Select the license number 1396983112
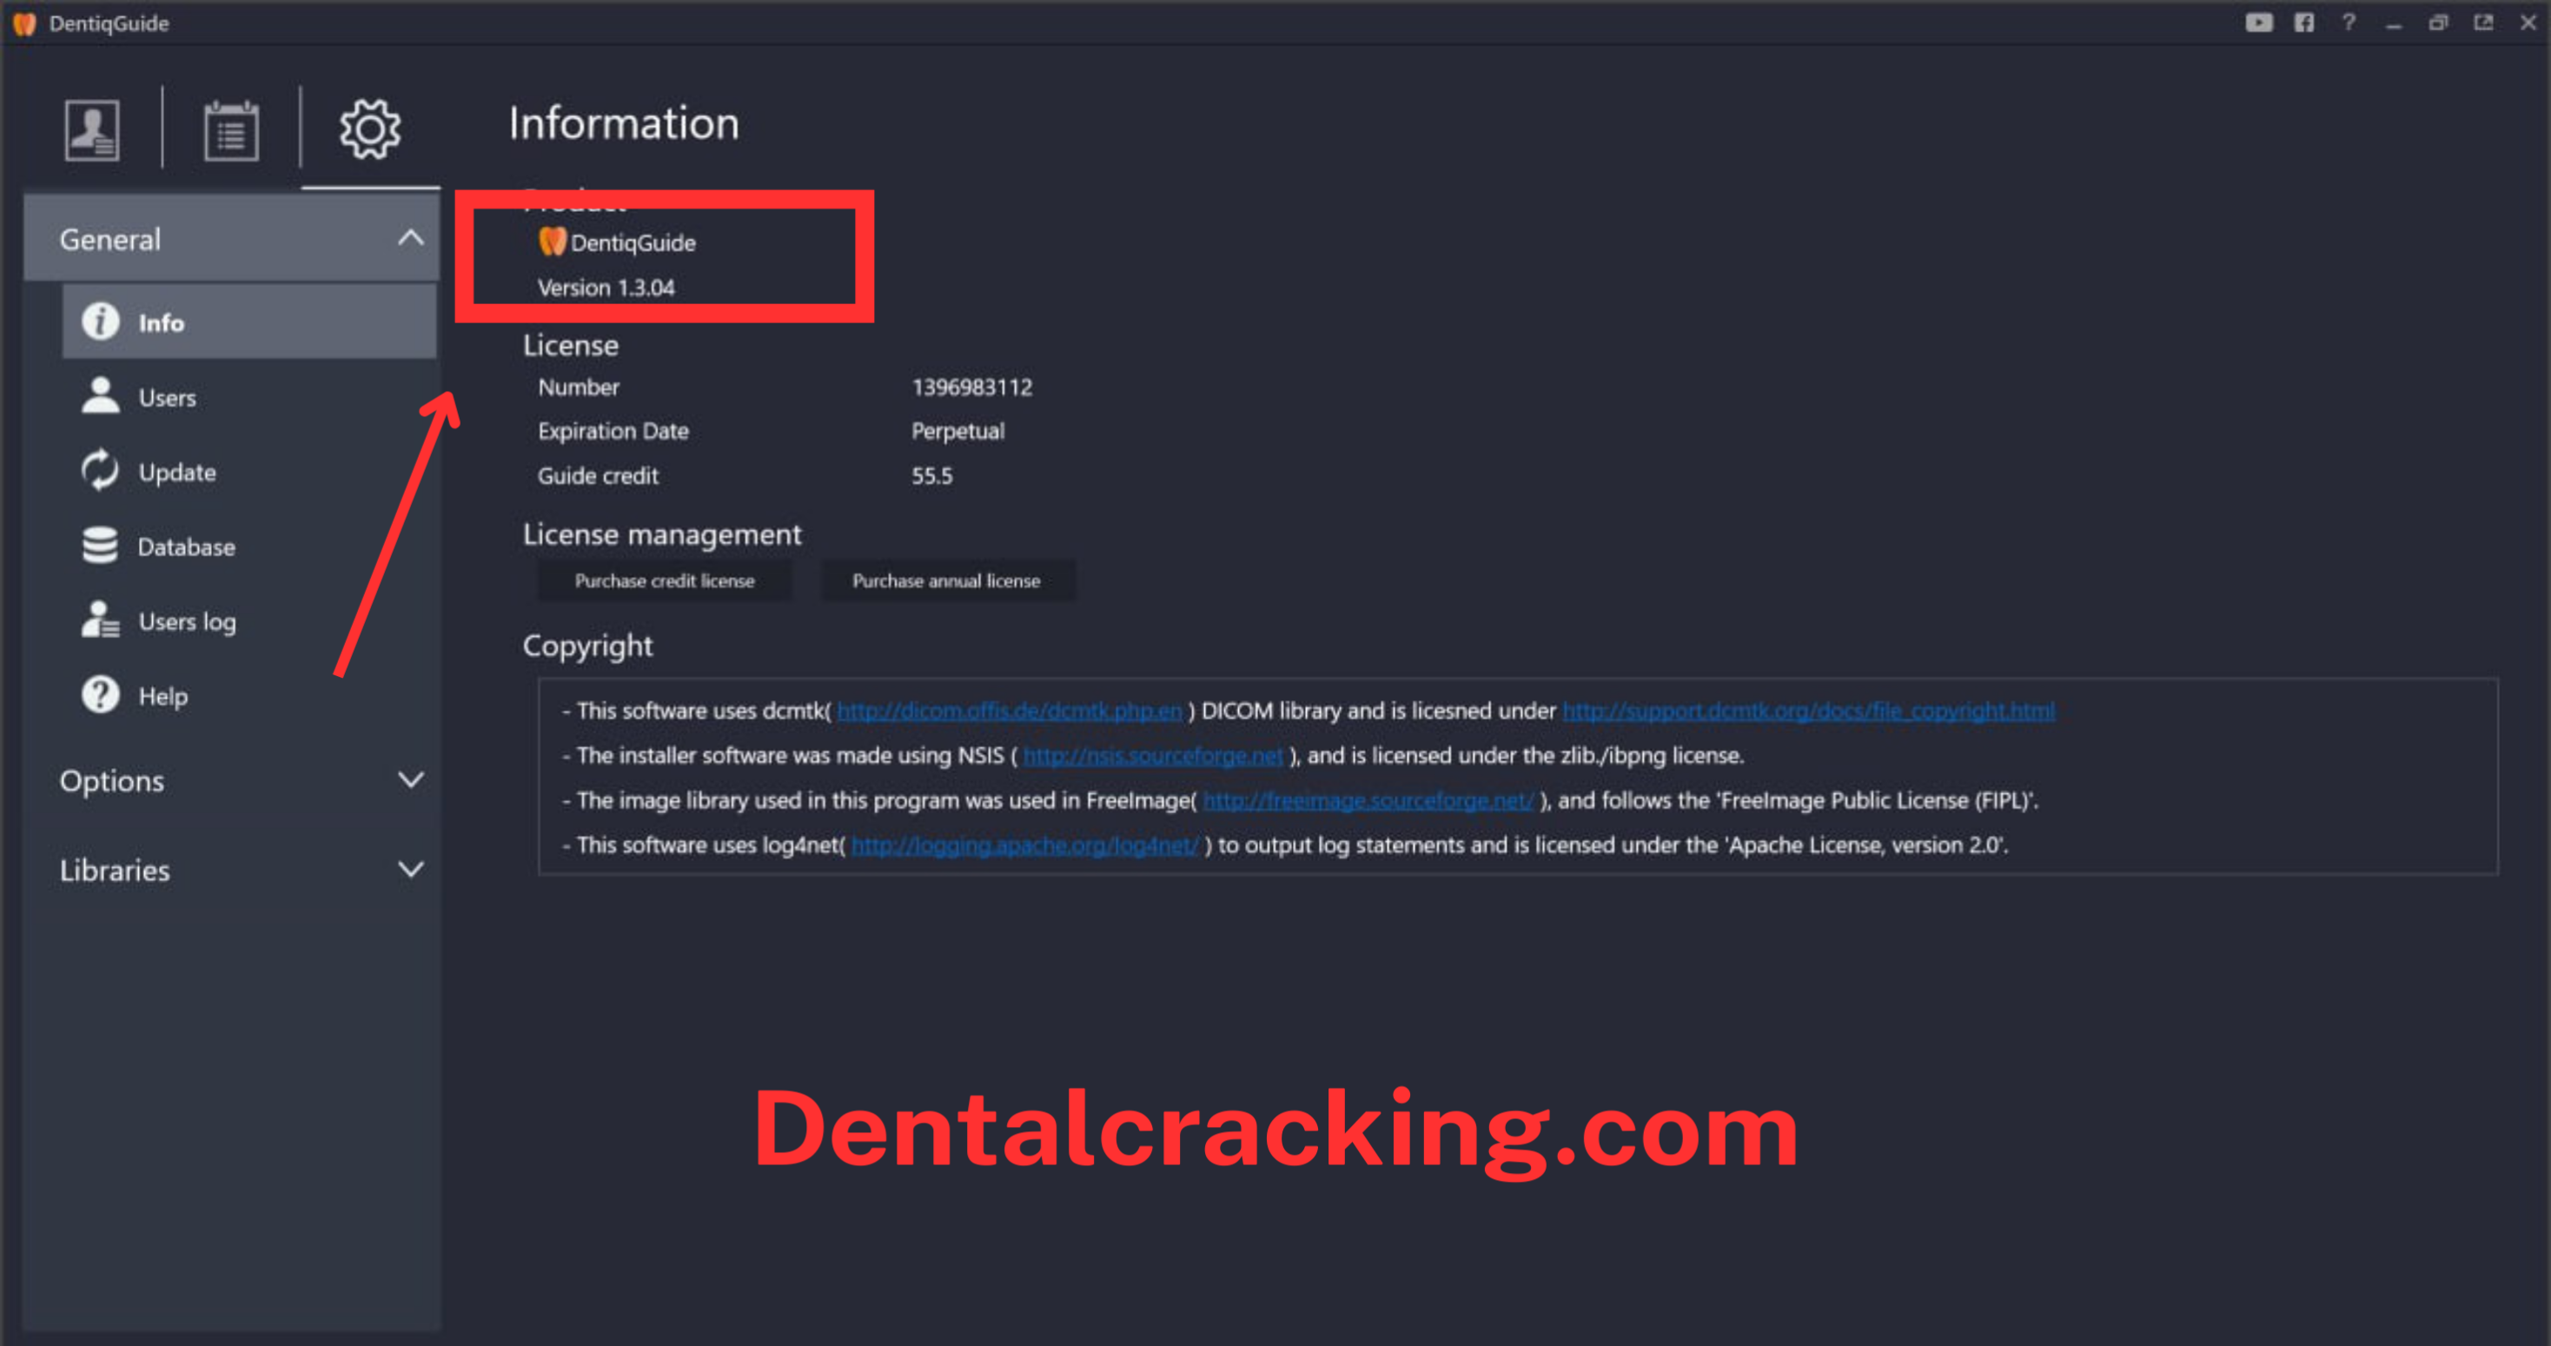Image resolution: width=2551 pixels, height=1346 pixels. 971,388
